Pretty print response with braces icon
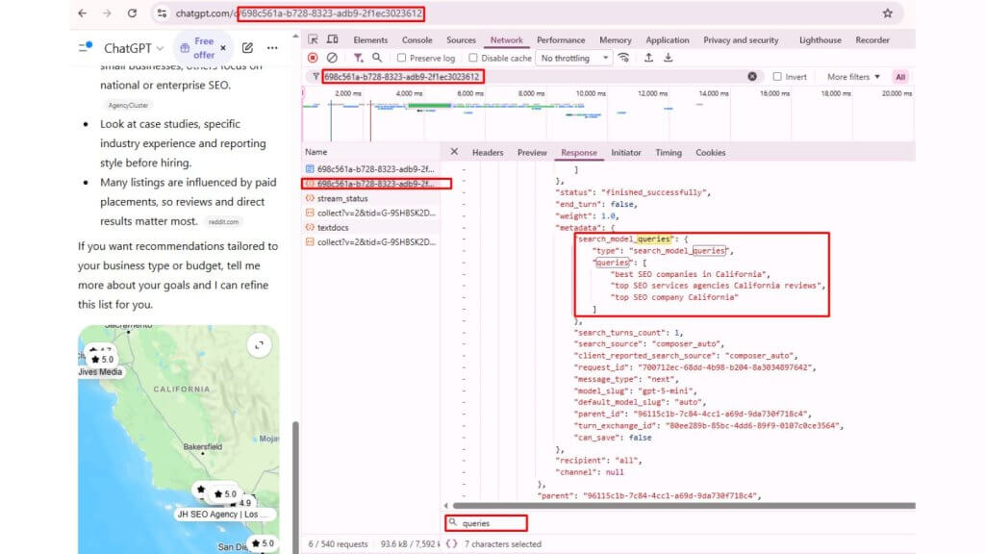The width and height of the screenshot is (985, 554). point(451,544)
